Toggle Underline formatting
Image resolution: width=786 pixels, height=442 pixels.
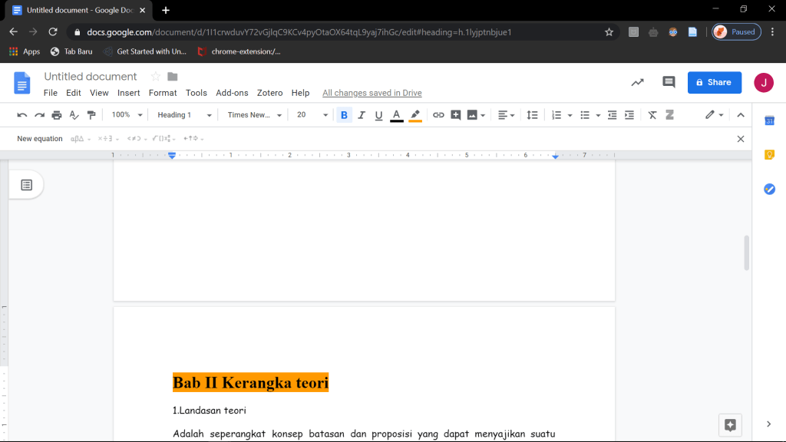378,115
